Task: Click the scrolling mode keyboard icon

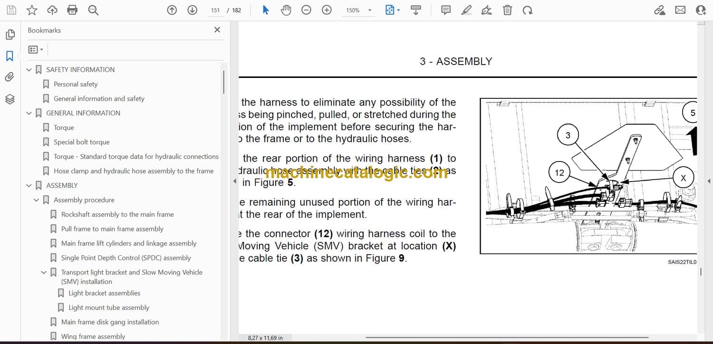Action: (416, 10)
